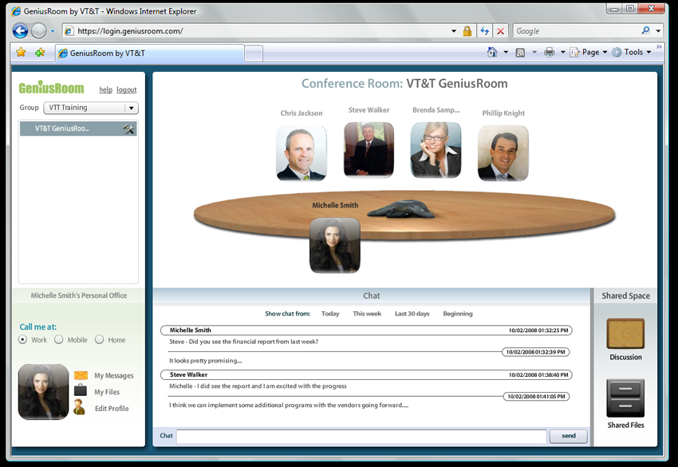Click the logout link
The image size is (678, 467).
[126, 90]
